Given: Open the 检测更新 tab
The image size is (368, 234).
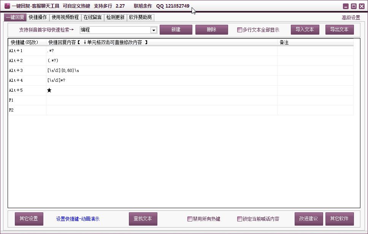Looking at the screenshot, I should (x=115, y=18).
